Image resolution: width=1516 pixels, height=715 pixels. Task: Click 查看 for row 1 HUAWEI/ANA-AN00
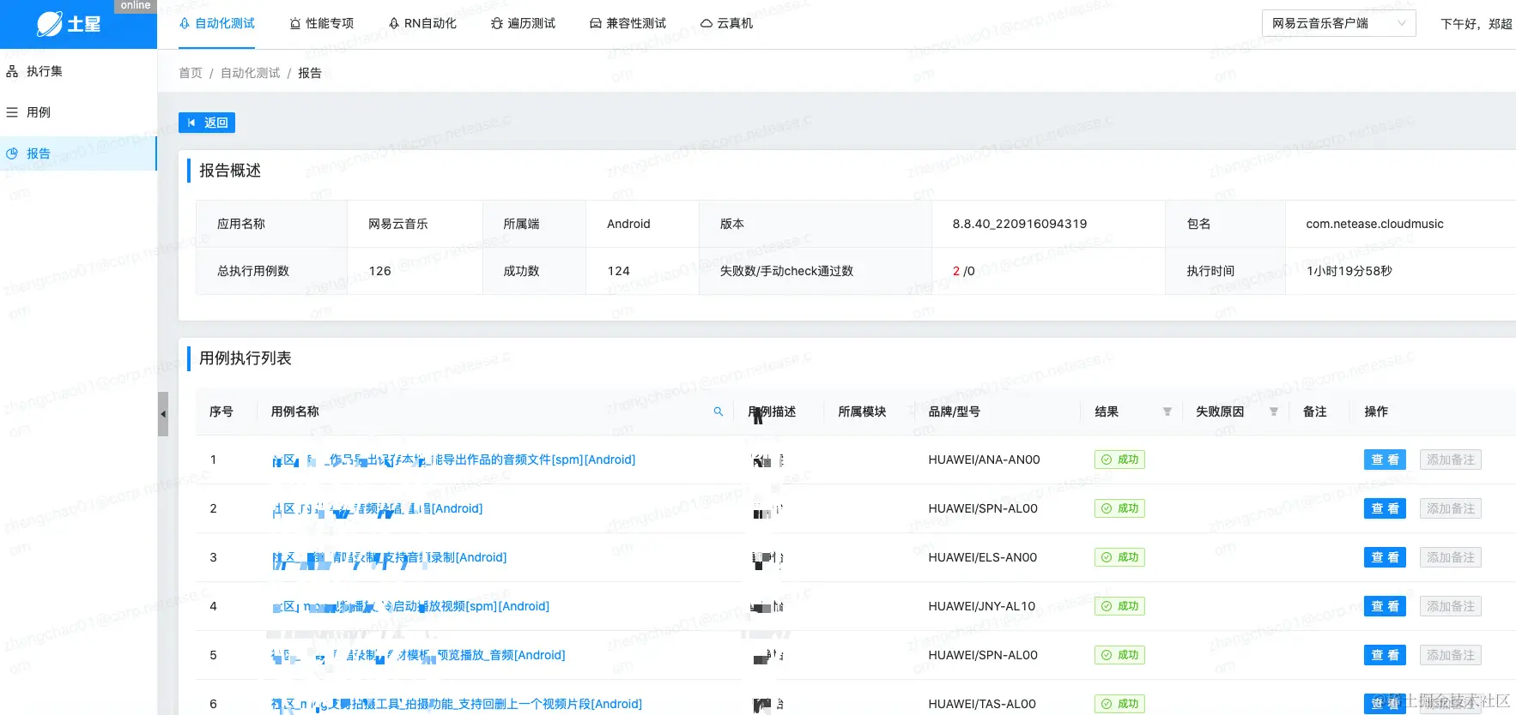click(x=1385, y=460)
